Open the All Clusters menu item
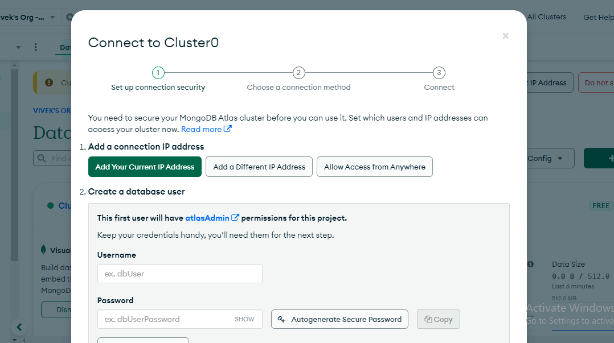Image resolution: width=614 pixels, height=343 pixels. pos(546,17)
